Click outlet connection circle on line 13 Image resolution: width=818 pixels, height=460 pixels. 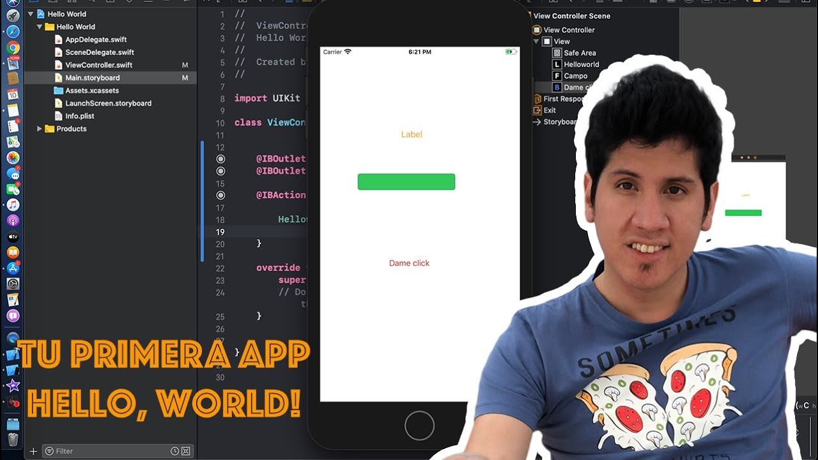click(220, 158)
